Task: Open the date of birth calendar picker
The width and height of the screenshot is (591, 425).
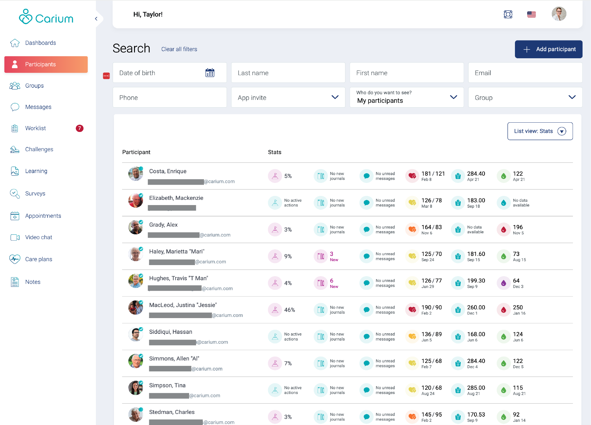Action: click(210, 73)
